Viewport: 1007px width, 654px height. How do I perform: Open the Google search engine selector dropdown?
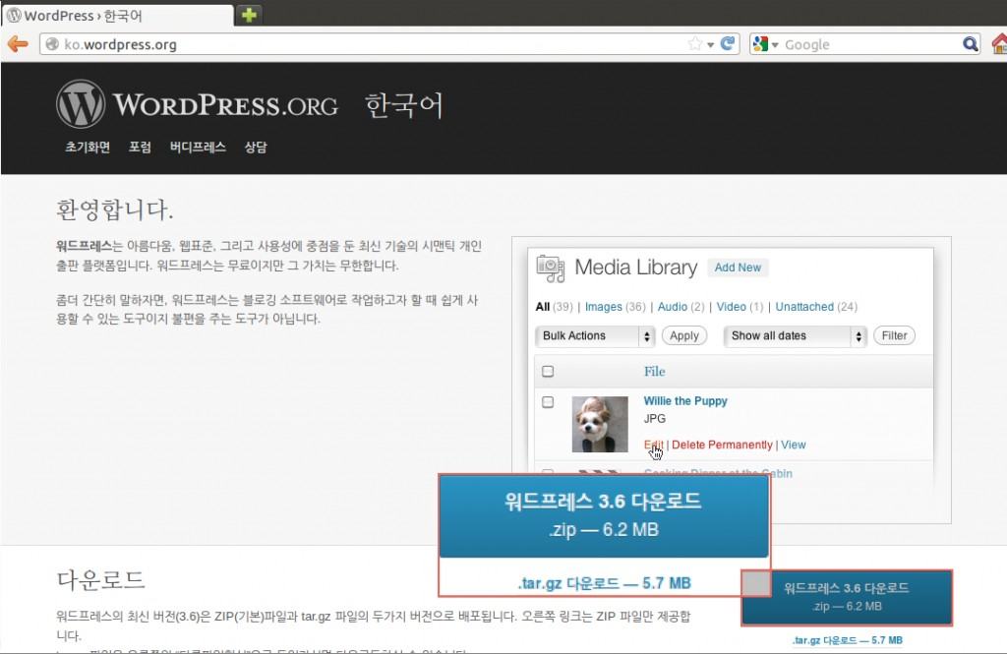coord(767,44)
